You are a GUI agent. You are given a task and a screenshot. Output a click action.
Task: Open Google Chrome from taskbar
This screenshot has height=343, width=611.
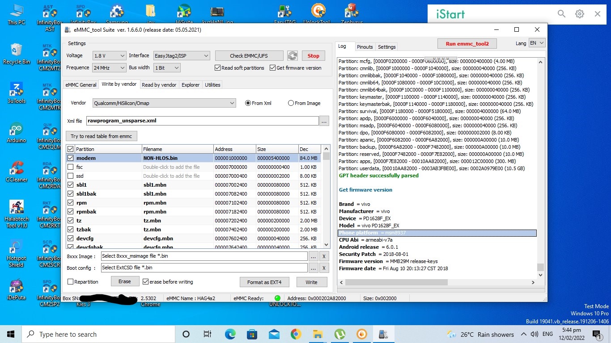click(296, 334)
